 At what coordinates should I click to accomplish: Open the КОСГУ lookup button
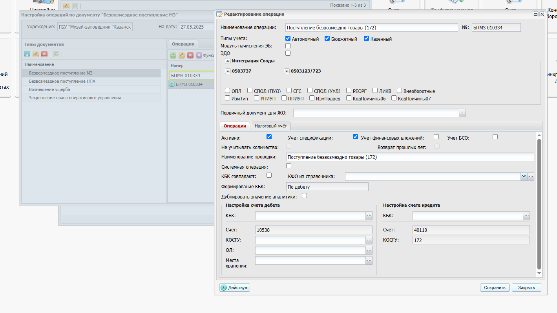(369, 240)
